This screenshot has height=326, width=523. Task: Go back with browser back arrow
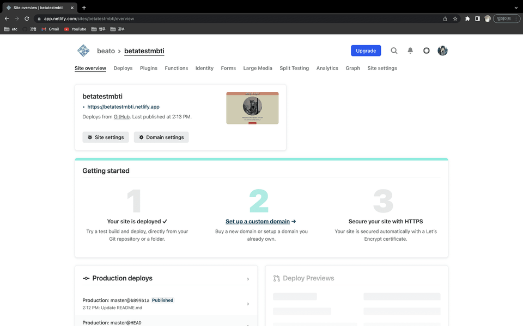tap(7, 18)
